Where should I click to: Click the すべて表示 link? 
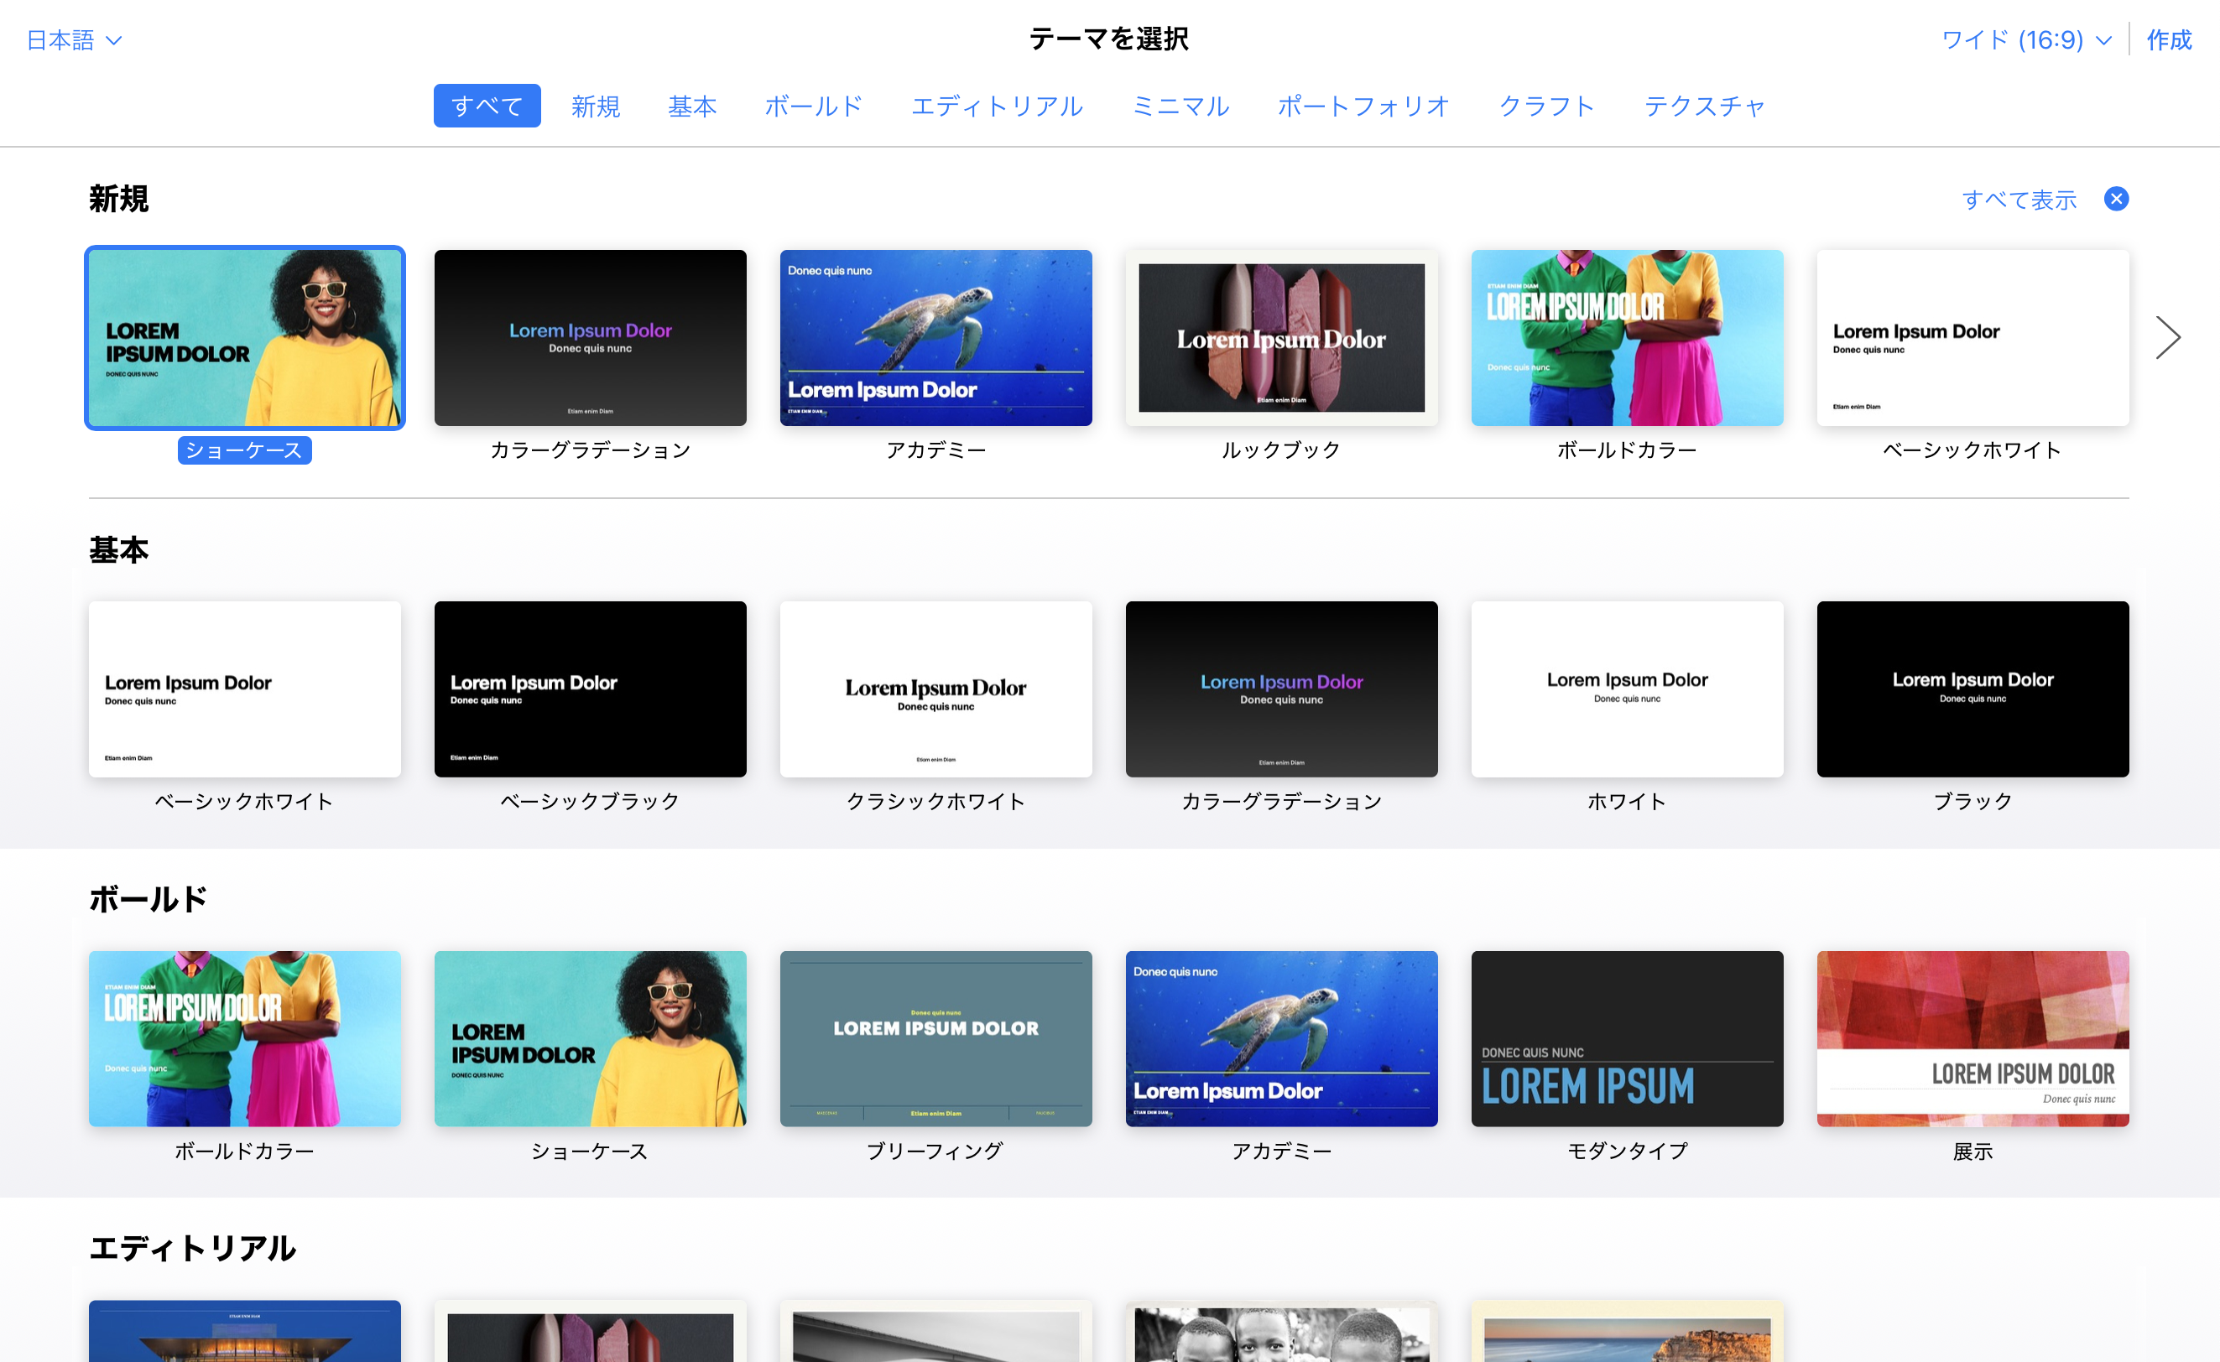point(2019,199)
